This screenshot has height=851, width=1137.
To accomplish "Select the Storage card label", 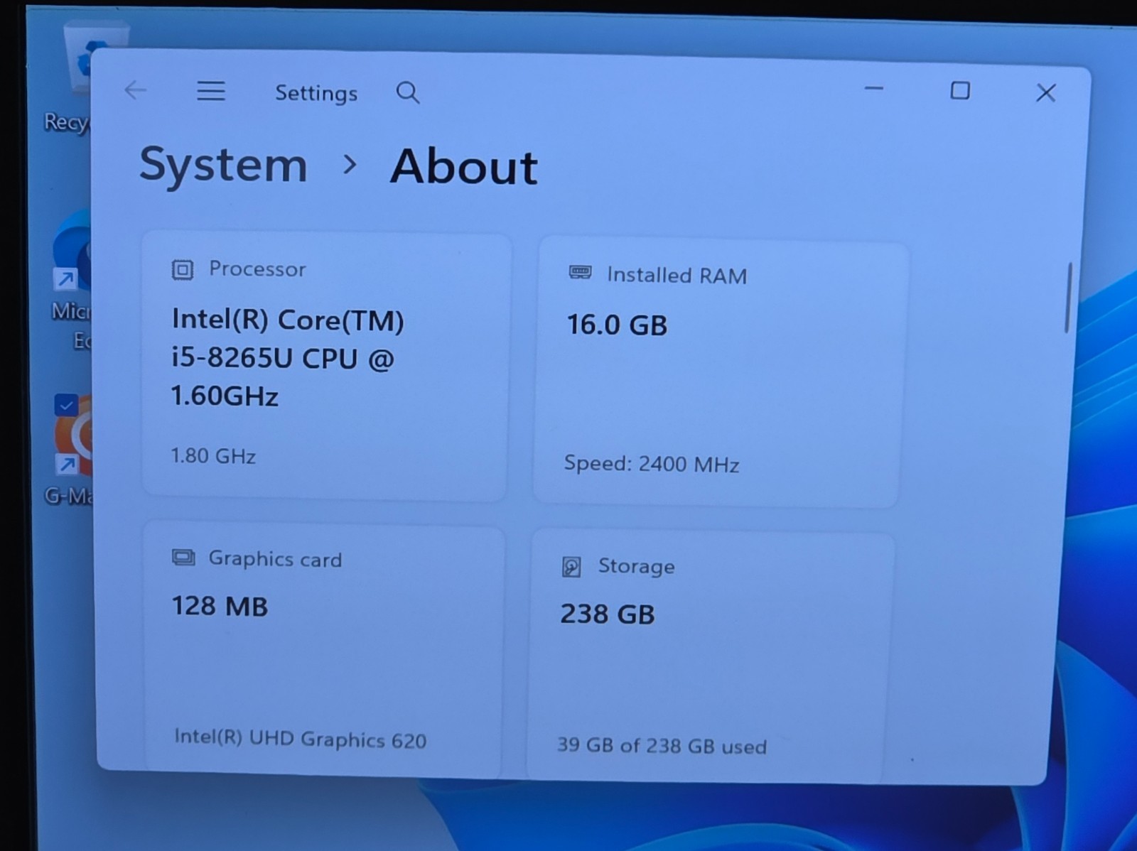I will (x=636, y=566).
